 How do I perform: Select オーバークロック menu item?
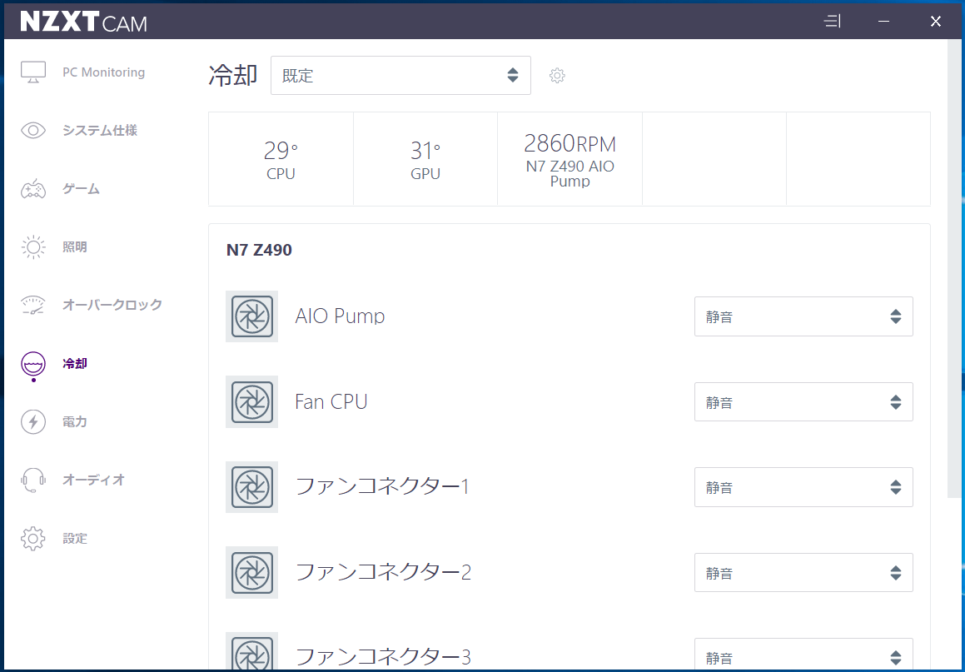click(112, 305)
